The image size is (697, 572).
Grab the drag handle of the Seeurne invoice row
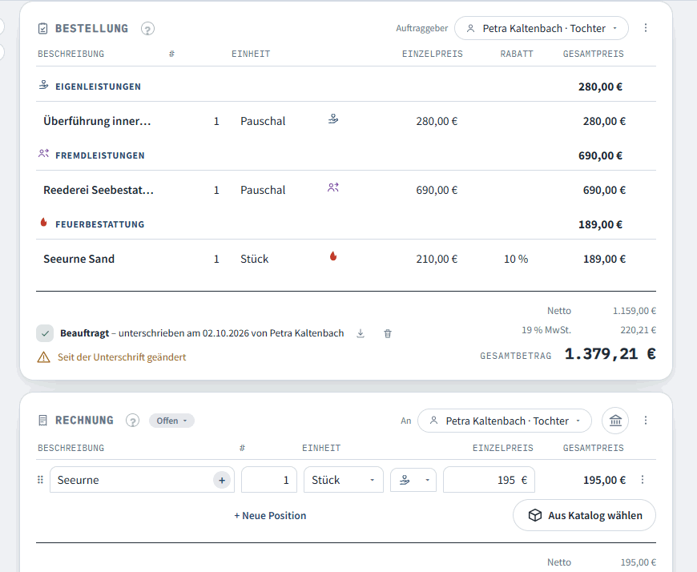(40, 480)
